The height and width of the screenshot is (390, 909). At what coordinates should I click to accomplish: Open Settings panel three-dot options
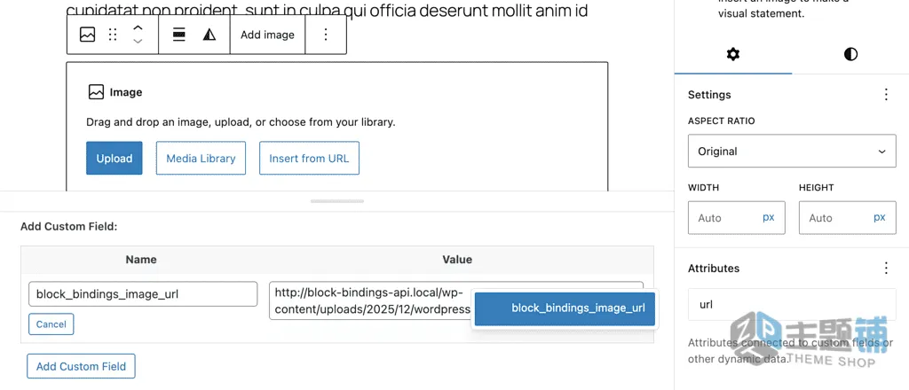pyautogui.click(x=886, y=95)
